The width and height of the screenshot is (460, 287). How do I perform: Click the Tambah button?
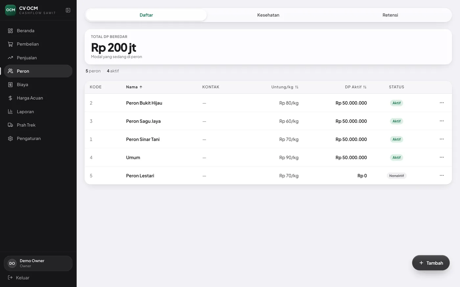431,263
